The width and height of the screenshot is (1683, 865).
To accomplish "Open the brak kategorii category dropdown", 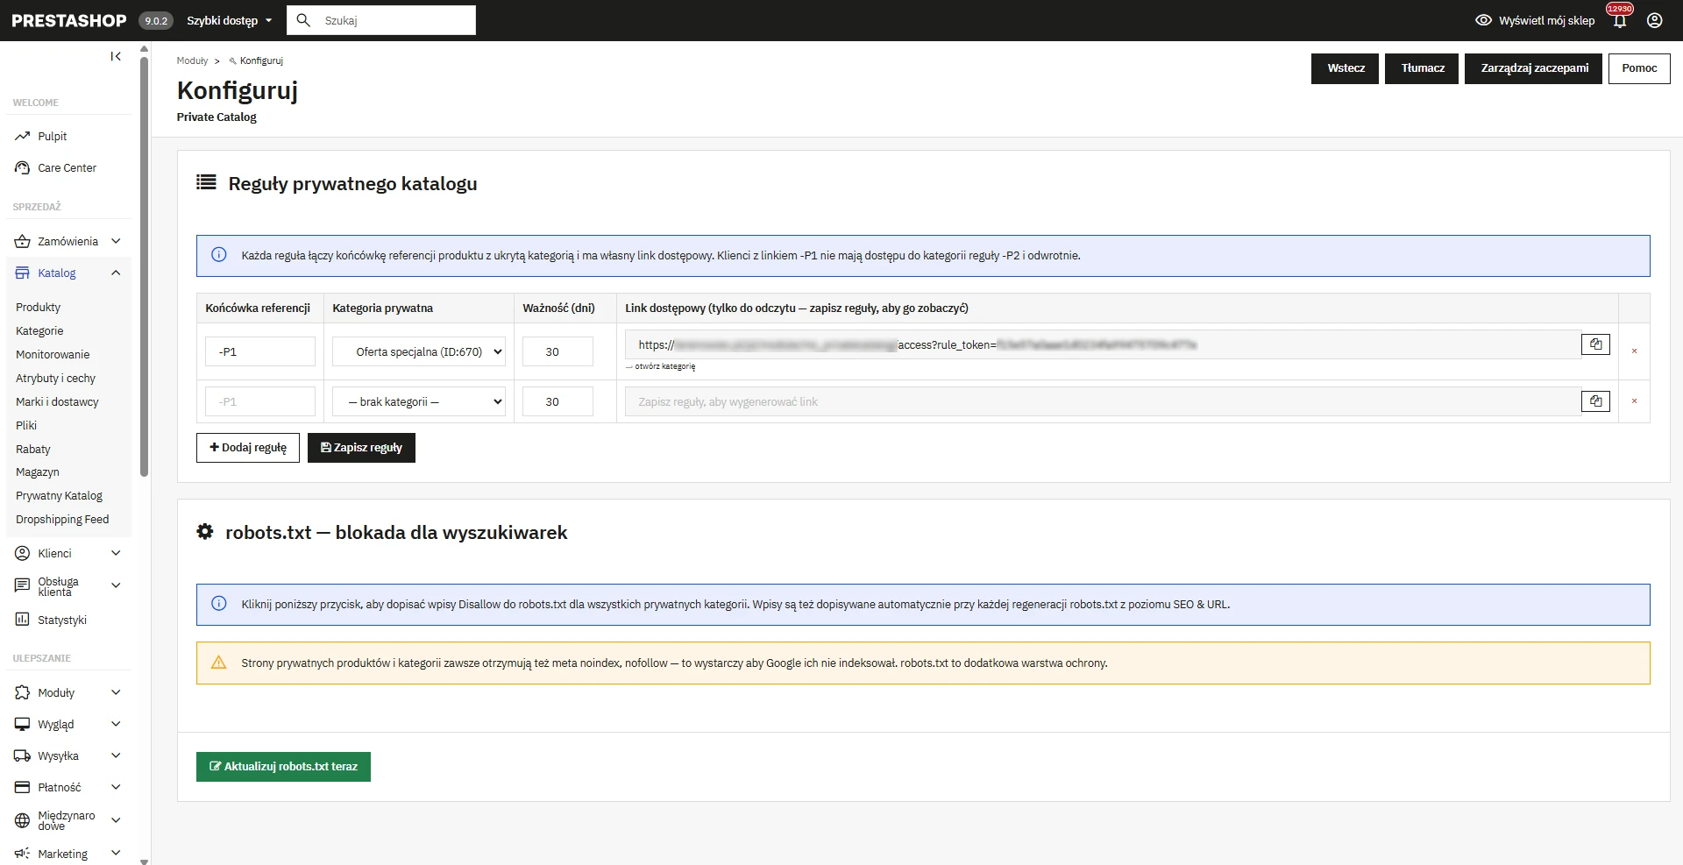I will click(x=419, y=401).
